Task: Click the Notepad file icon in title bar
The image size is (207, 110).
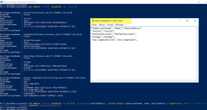Action: [93, 21]
